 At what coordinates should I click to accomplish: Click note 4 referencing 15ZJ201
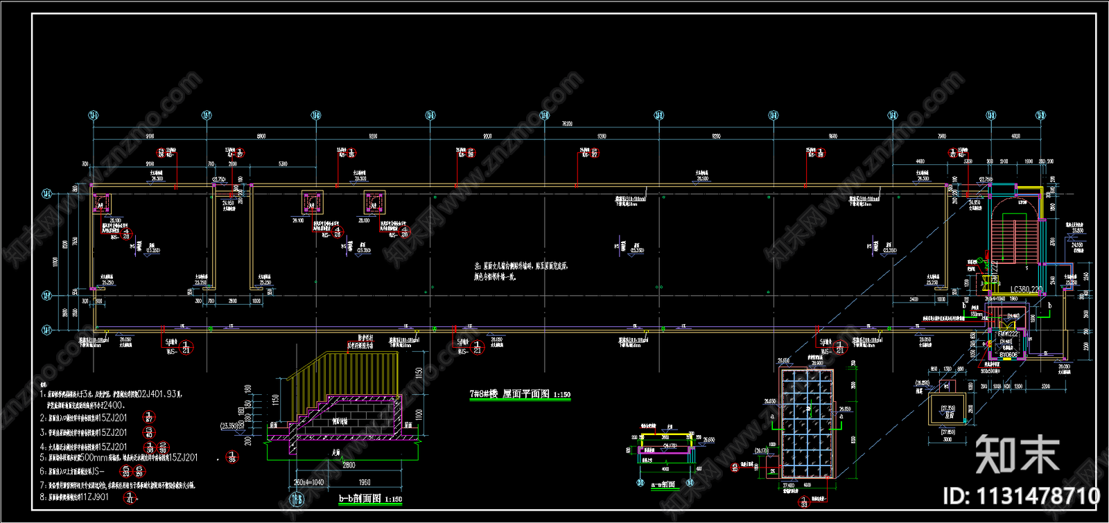83,447
